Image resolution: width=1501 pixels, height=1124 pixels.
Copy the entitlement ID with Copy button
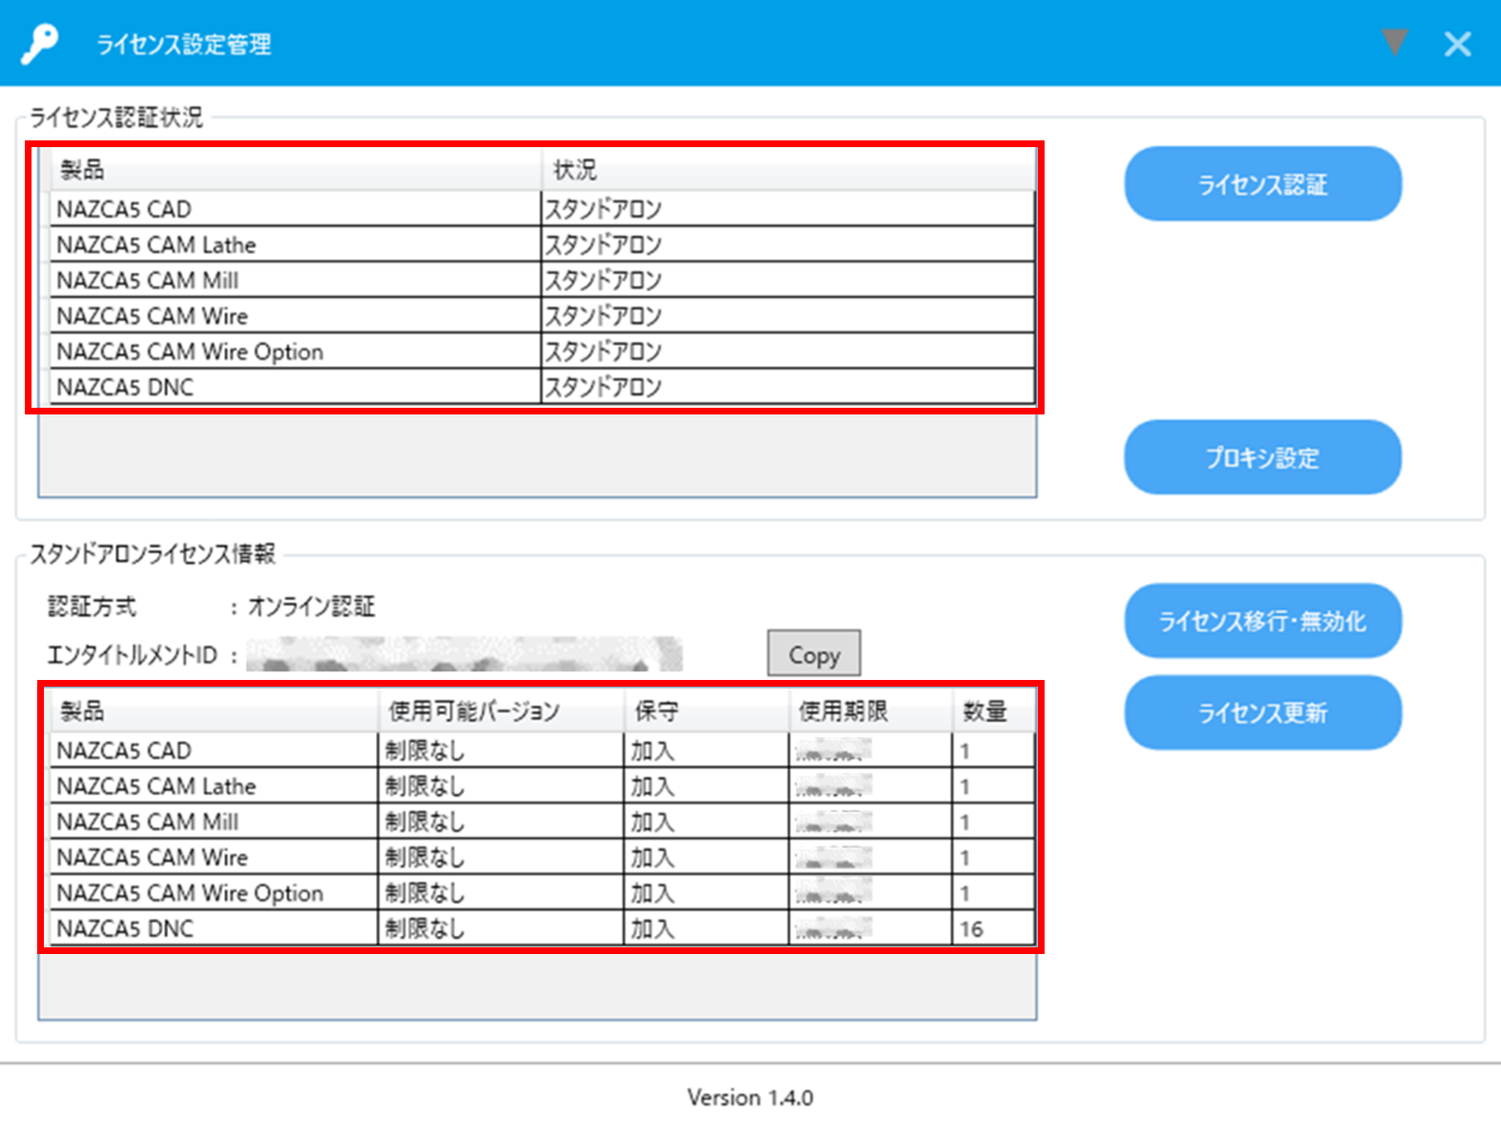click(814, 655)
